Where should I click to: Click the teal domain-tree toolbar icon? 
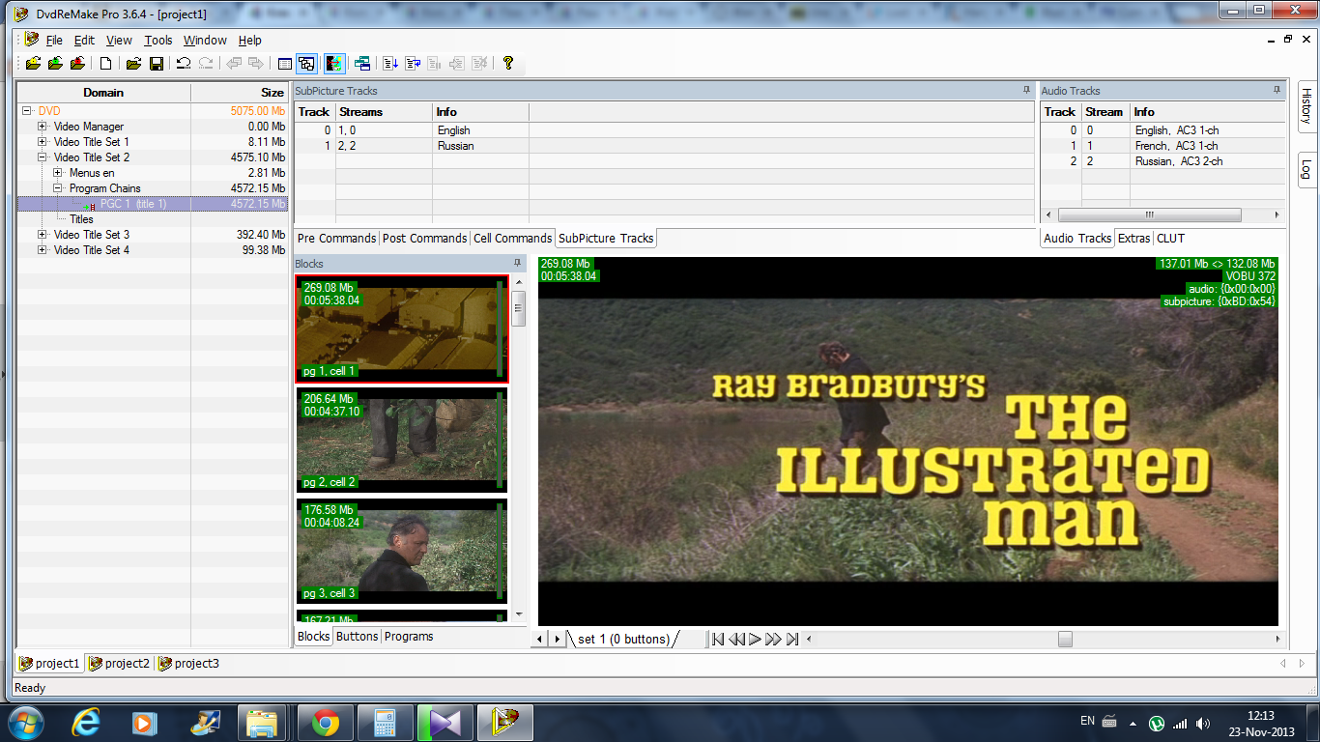click(362, 64)
